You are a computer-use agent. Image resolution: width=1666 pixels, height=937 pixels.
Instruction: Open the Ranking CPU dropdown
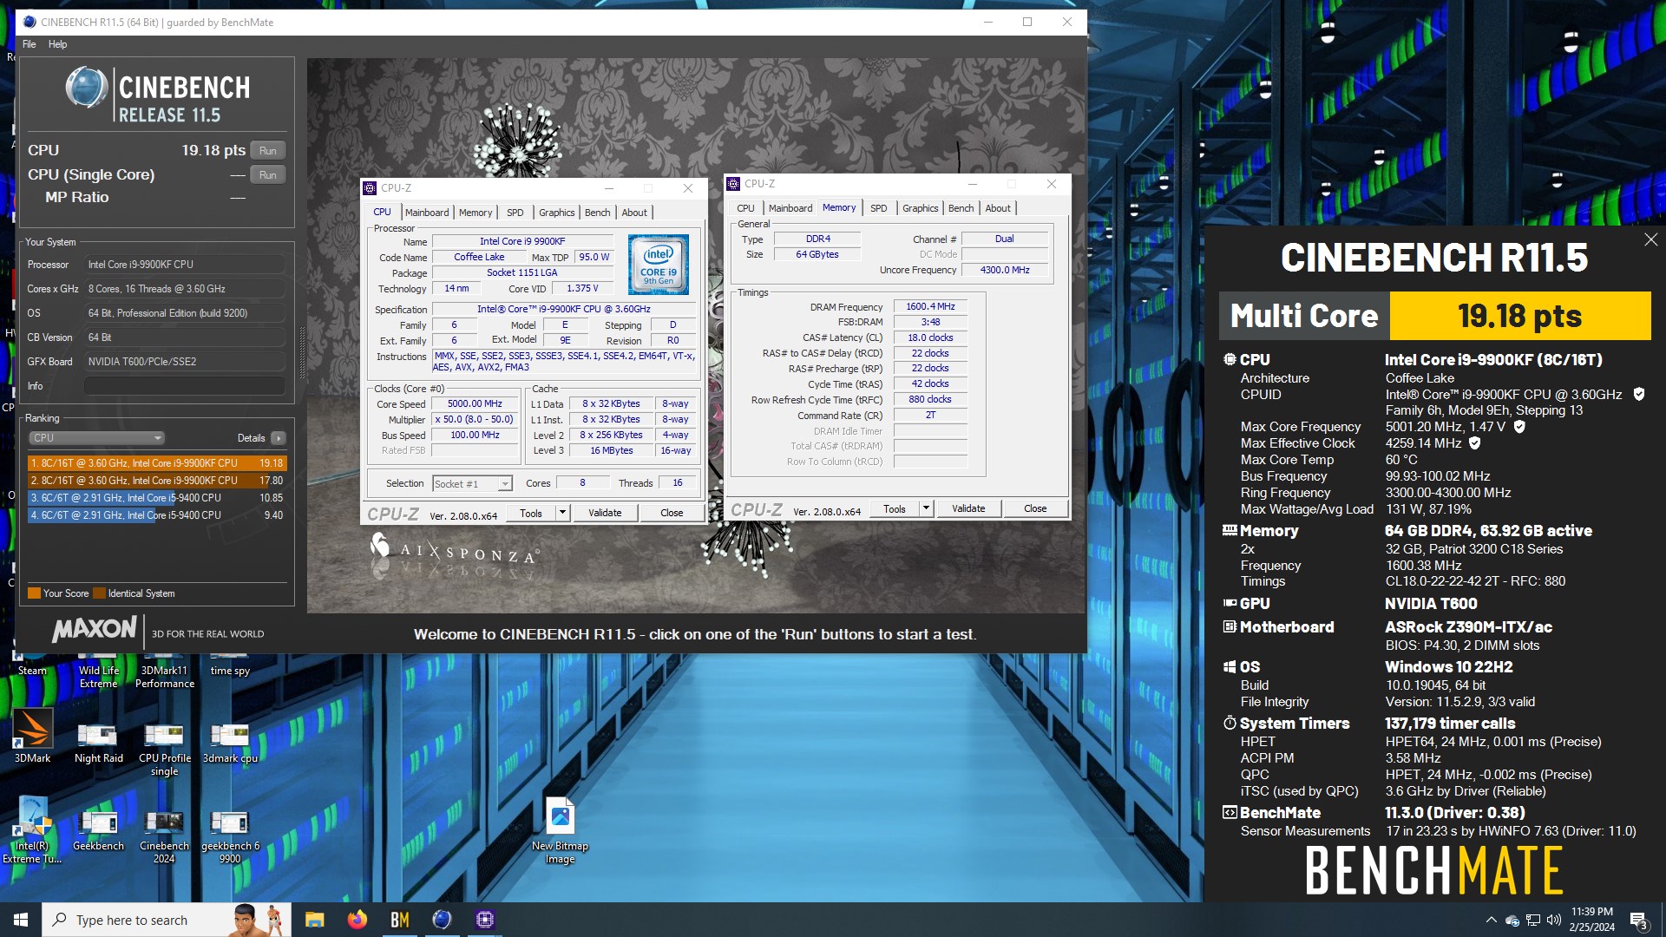(97, 438)
